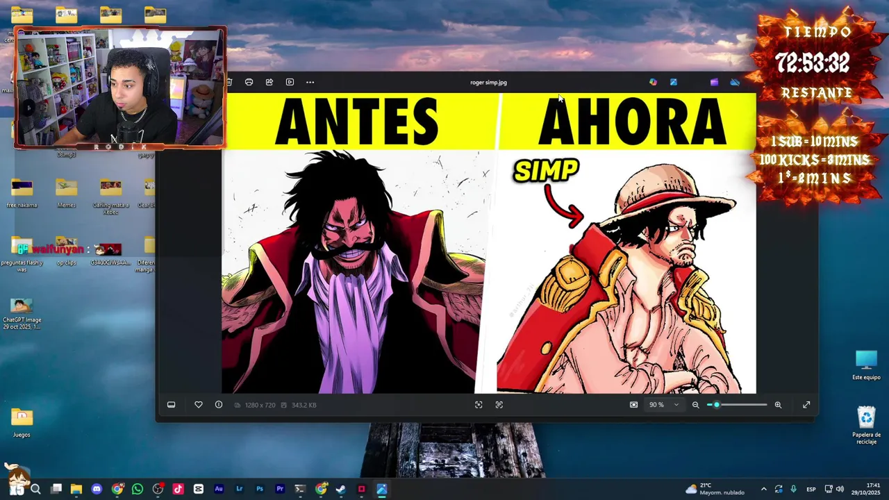Image resolution: width=889 pixels, height=500 pixels.
Task: Open OBS Studio from the taskbar
Action: coord(158,489)
